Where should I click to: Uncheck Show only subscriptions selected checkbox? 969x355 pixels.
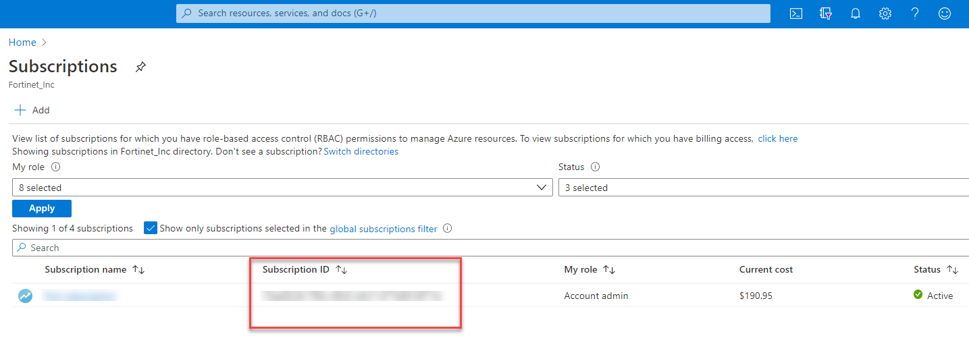pyautogui.click(x=151, y=228)
